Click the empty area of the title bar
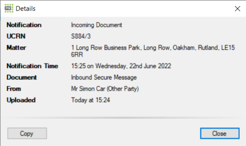This screenshot has width=246, height=146. click(132, 9)
